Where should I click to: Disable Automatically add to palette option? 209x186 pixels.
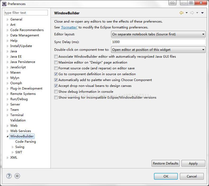(56, 80)
